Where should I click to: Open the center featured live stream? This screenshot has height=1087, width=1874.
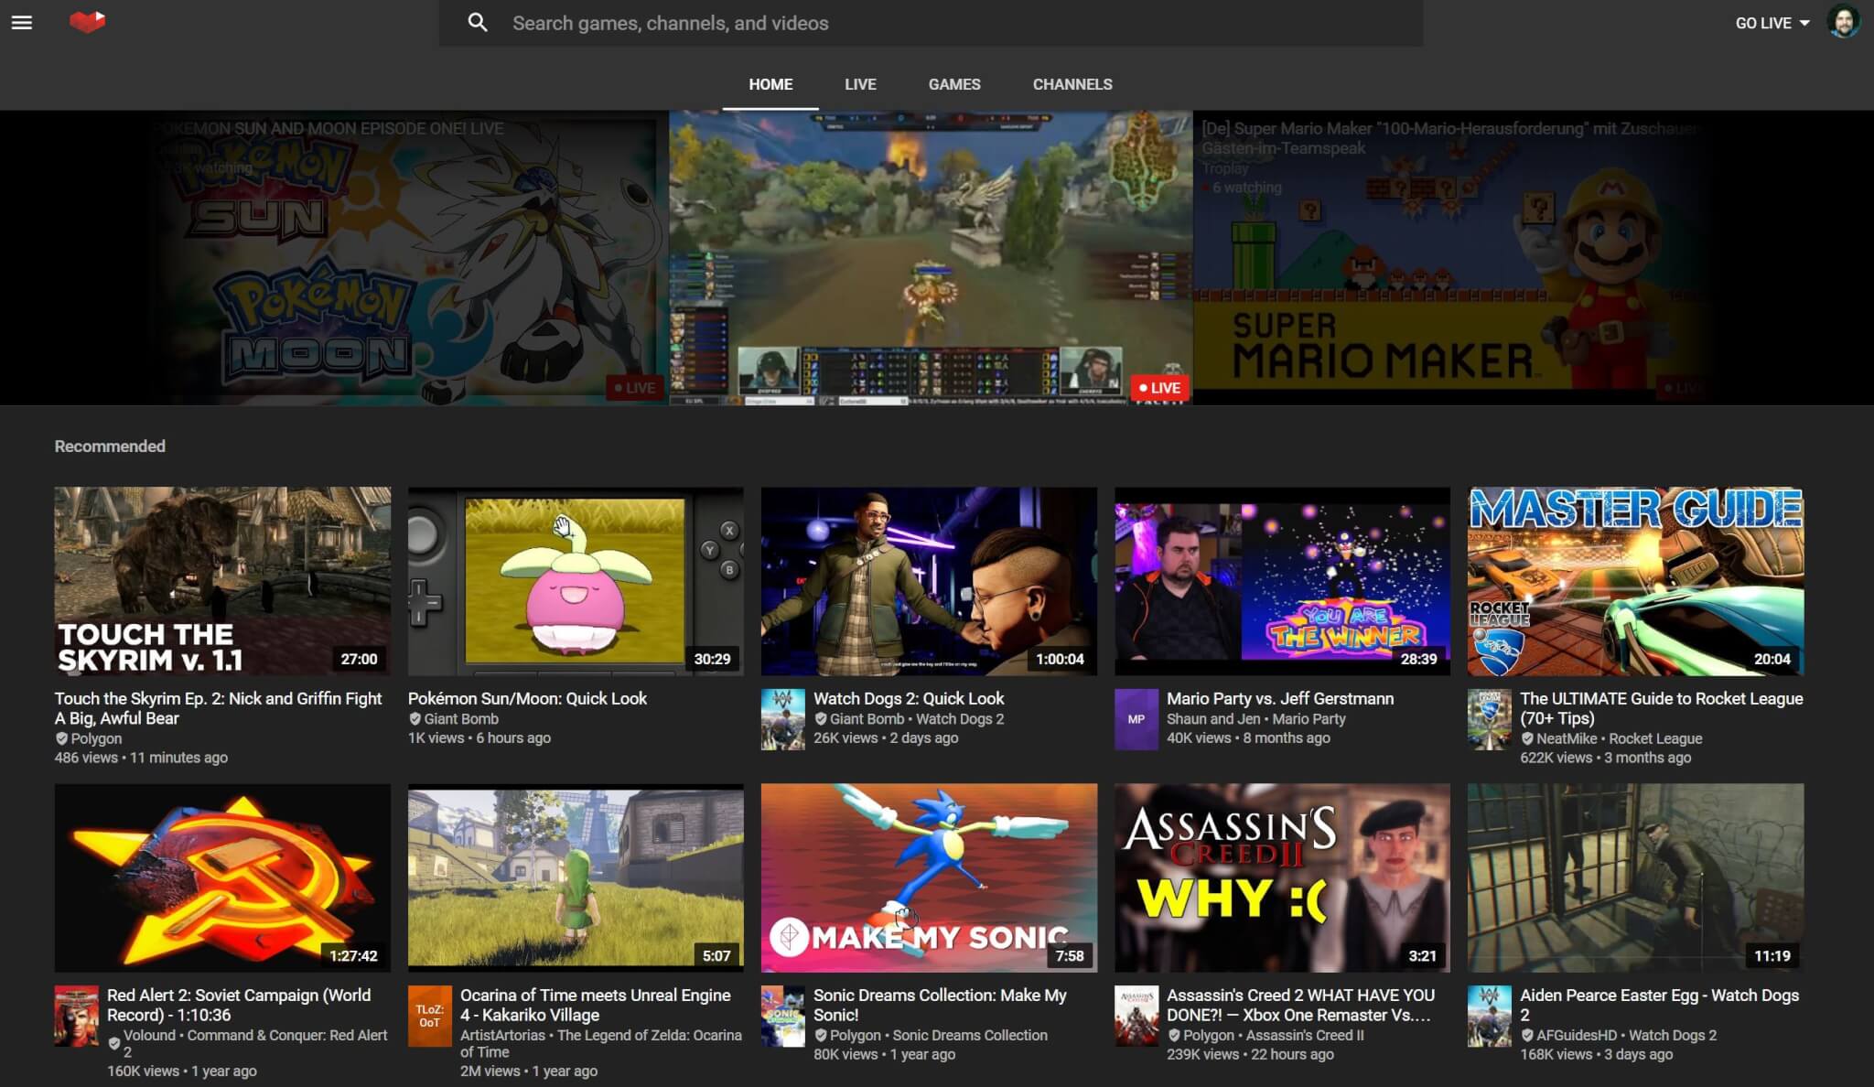pos(931,258)
